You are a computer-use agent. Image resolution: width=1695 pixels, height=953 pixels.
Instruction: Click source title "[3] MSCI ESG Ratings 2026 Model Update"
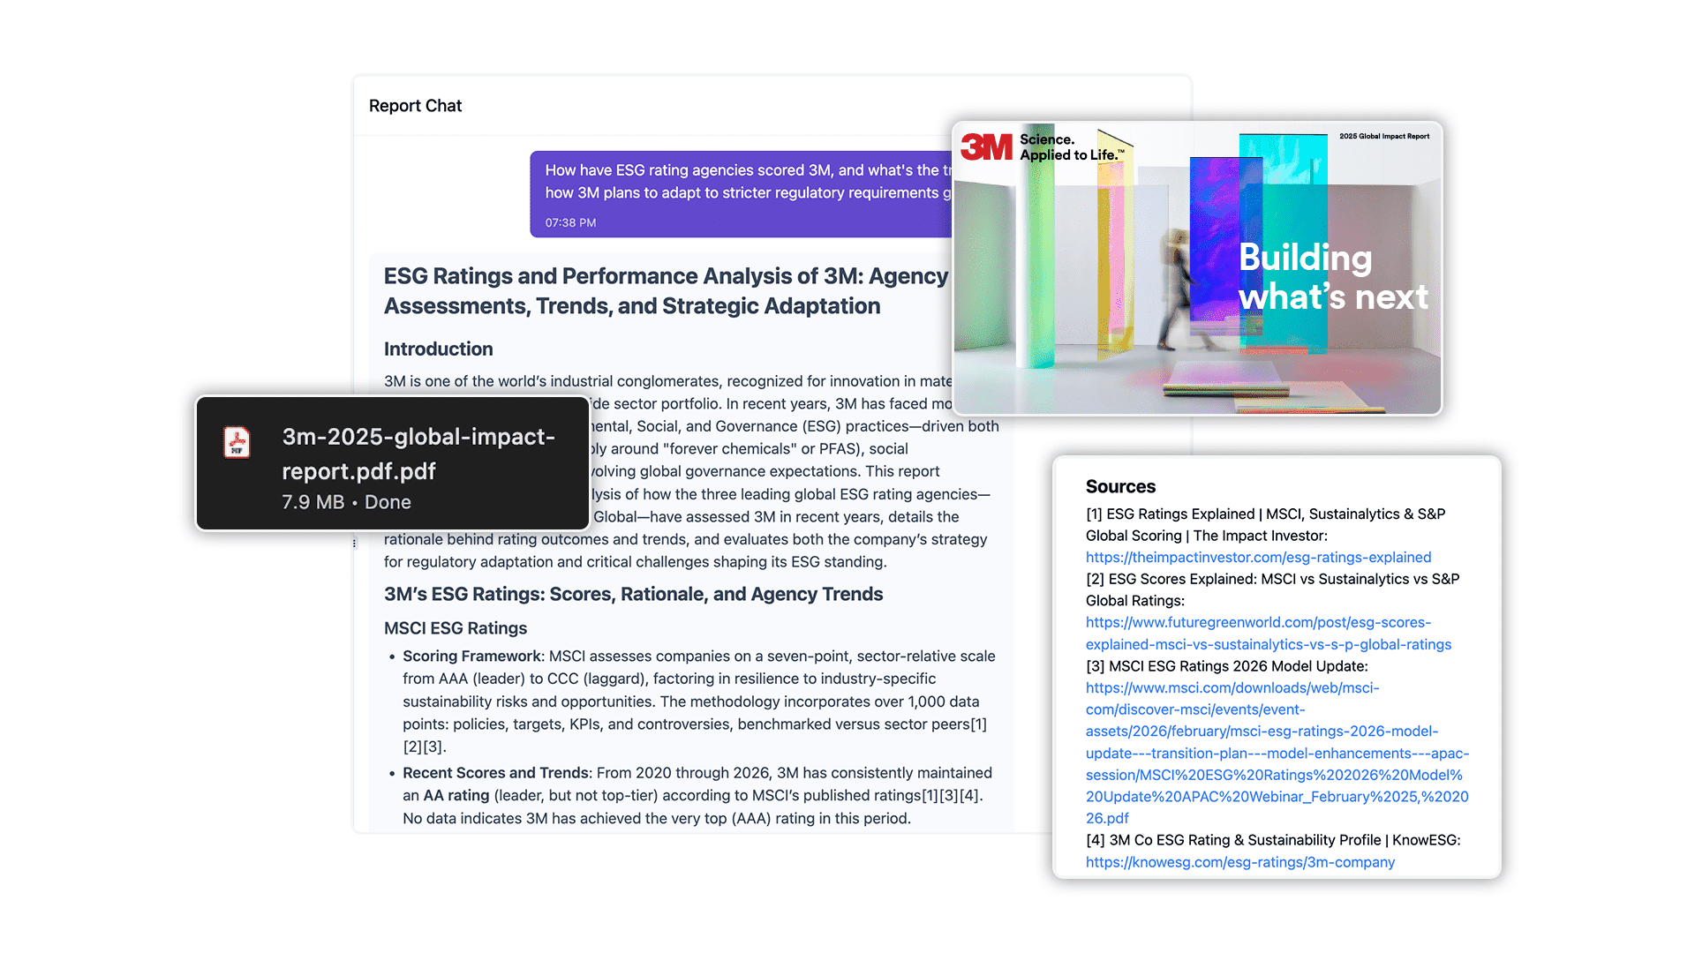click(x=1227, y=666)
